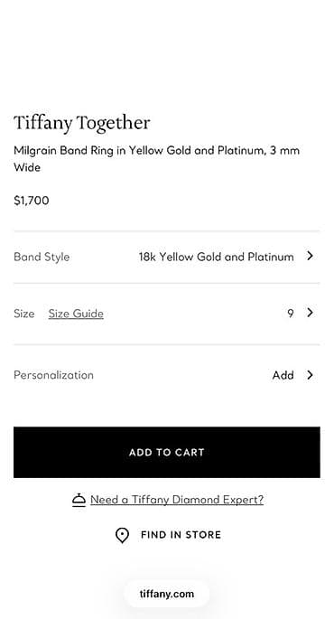The height and width of the screenshot is (619, 334).
Task: Expand the Band Style option row
Action: [x=167, y=257]
